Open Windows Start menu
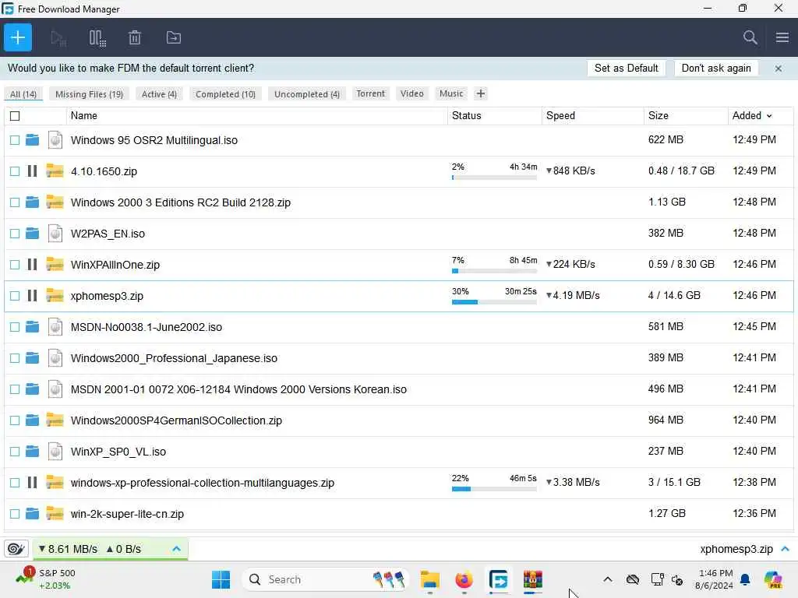Viewport: 798px width, 598px height. 221,579
